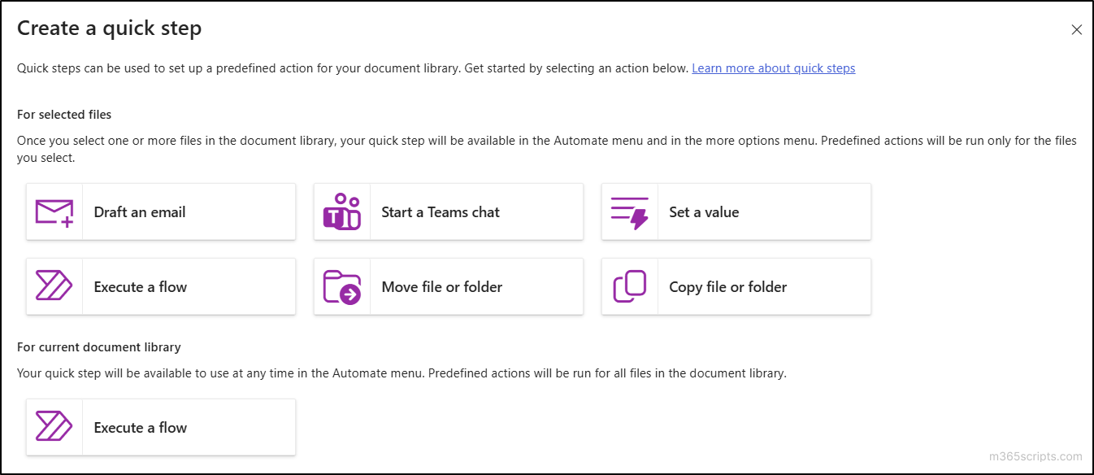Click the lightning bolt Set a value icon
The width and height of the screenshot is (1094, 475).
pos(630,212)
